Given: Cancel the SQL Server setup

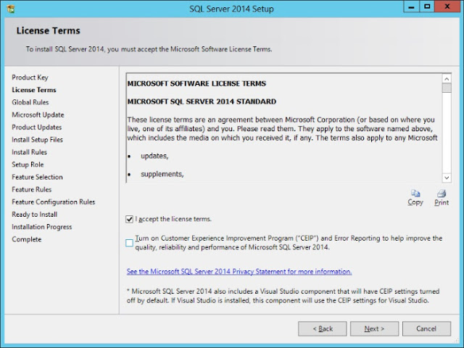Looking at the screenshot, I should [x=426, y=328].
